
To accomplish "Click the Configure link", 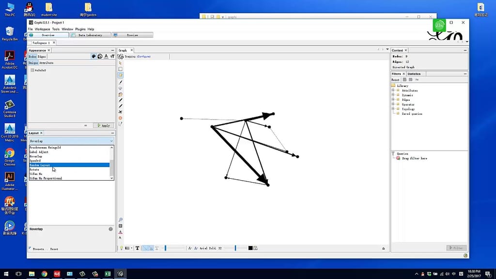I will point(143,56).
